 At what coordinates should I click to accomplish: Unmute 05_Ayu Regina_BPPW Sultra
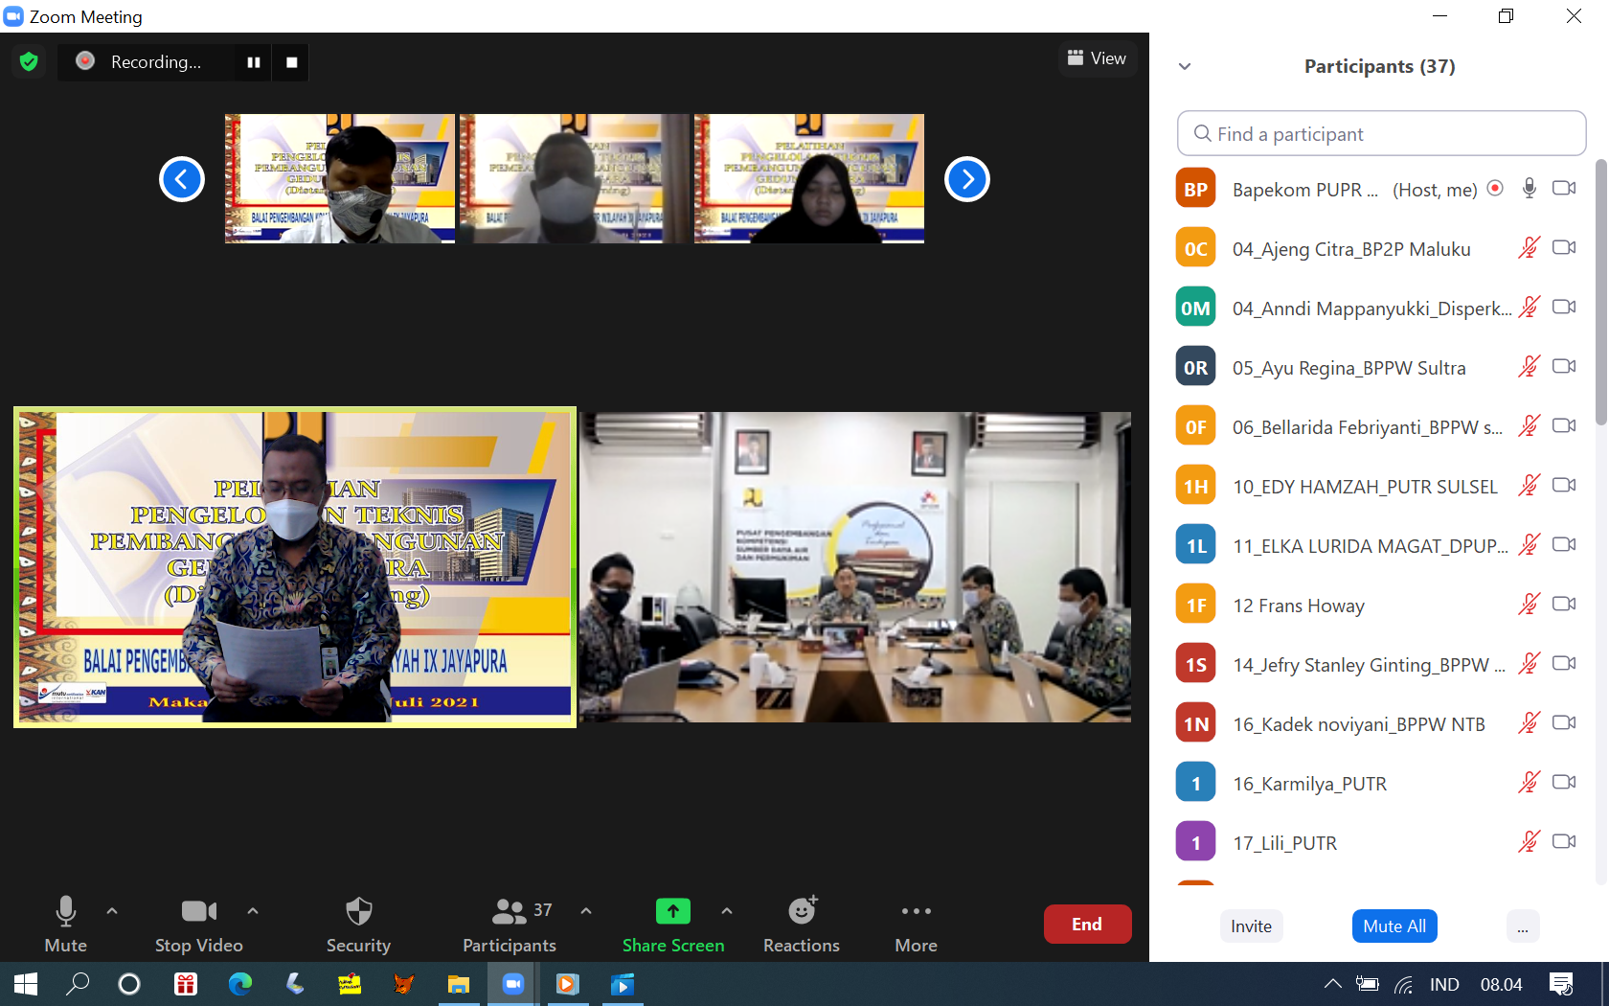pyautogui.click(x=1530, y=367)
